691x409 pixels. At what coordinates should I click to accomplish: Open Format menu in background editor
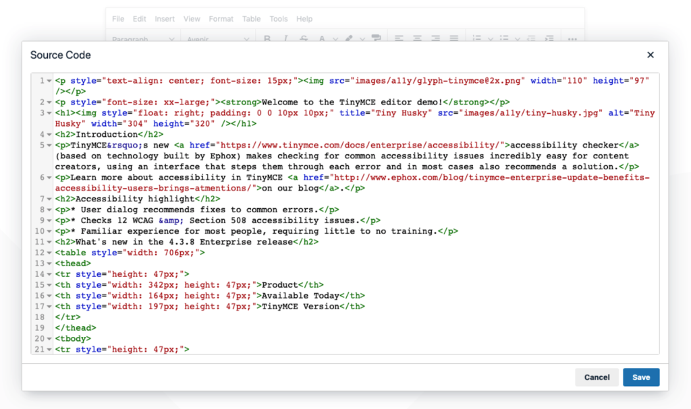[x=221, y=19]
